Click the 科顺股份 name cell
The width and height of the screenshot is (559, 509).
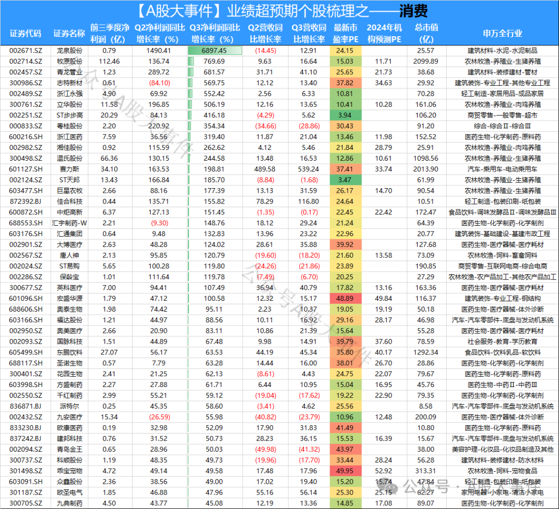click(x=69, y=460)
